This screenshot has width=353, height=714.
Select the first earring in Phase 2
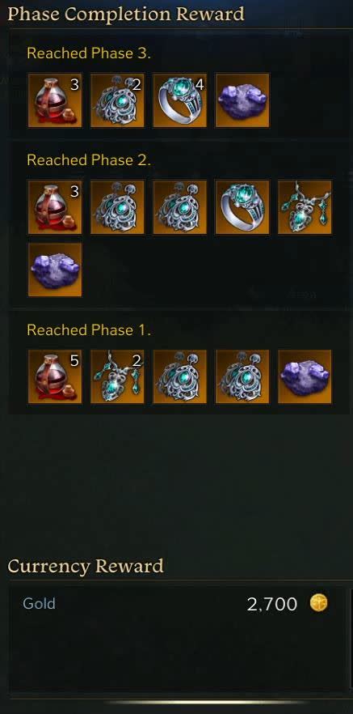(x=117, y=207)
